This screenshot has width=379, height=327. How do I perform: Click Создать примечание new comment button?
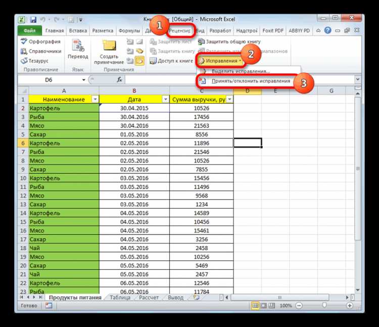[x=109, y=52]
